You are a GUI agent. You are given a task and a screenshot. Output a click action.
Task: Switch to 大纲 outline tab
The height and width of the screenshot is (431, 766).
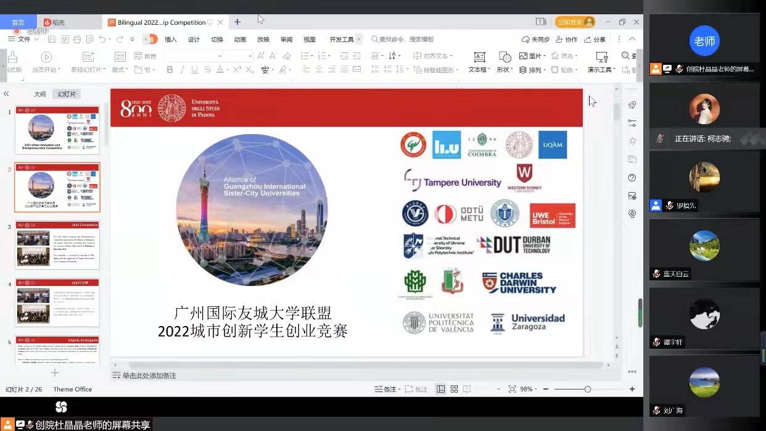click(40, 94)
